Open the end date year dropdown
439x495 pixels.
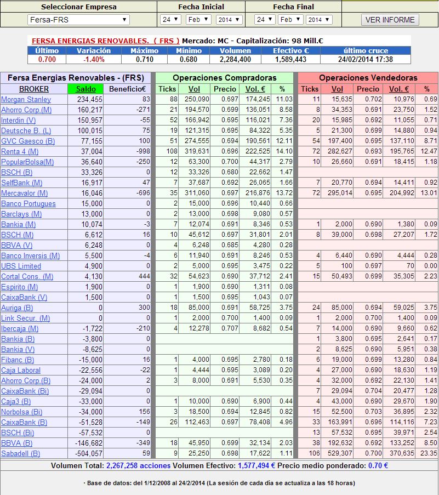(x=319, y=20)
